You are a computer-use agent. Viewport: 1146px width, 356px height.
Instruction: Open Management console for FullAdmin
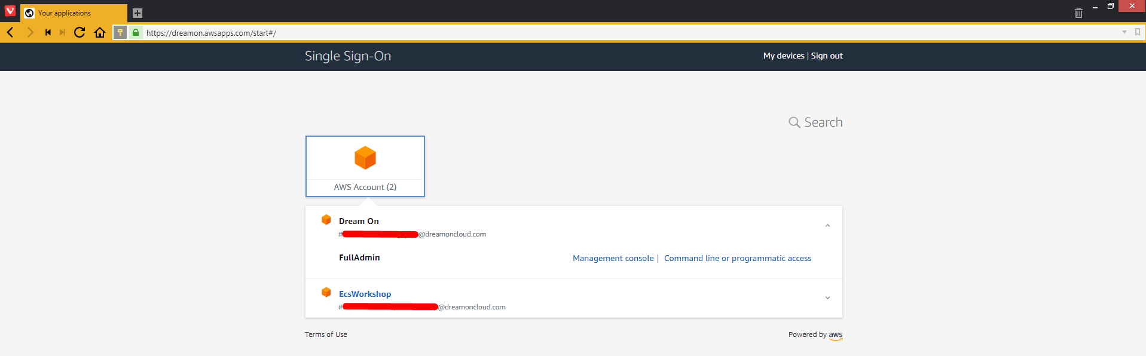click(x=613, y=258)
